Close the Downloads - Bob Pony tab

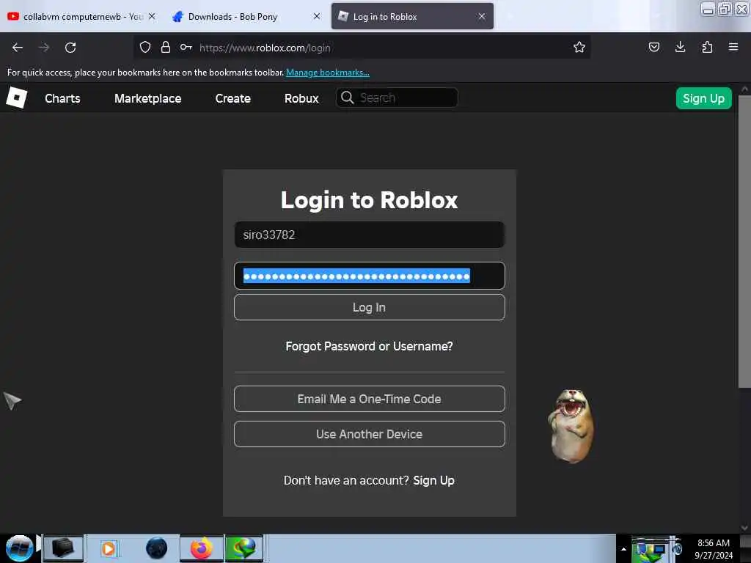(x=317, y=16)
